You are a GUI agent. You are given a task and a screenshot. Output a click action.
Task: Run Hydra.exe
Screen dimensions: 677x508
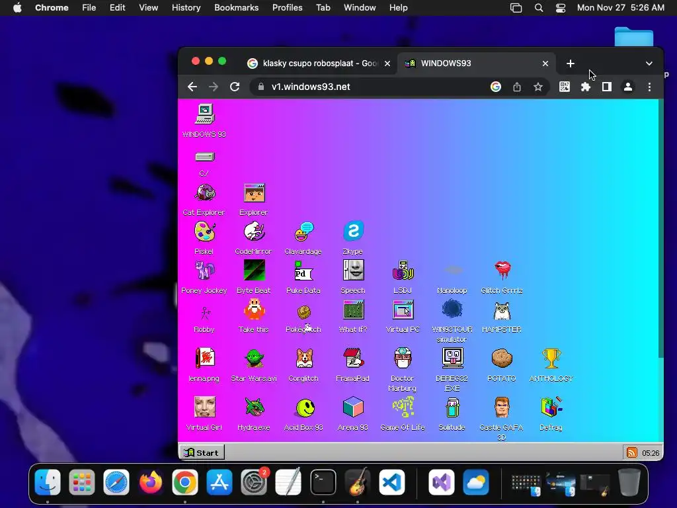pos(254,407)
